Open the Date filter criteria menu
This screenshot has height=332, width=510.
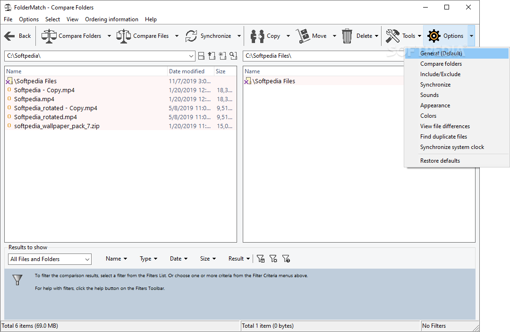[x=178, y=259]
